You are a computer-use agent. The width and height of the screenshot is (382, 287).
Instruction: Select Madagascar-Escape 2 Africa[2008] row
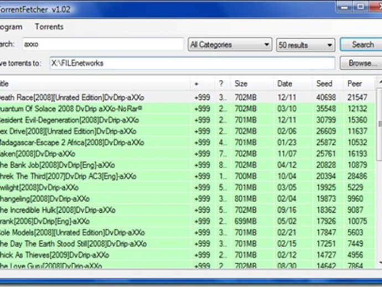coord(187,142)
